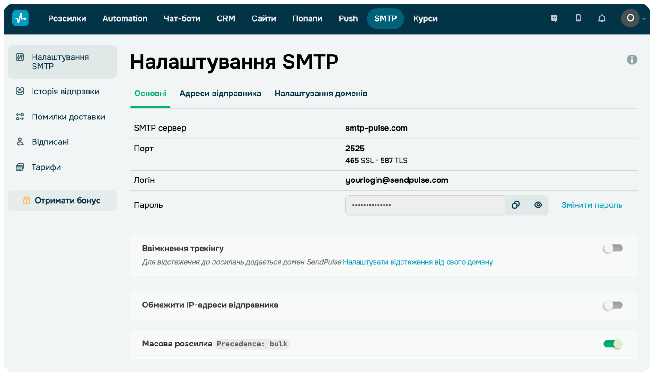Click the gift icon on bonus button
The height and width of the screenshot is (376, 654).
pyautogui.click(x=27, y=200)
